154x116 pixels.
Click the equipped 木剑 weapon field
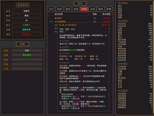click(27, 50)
